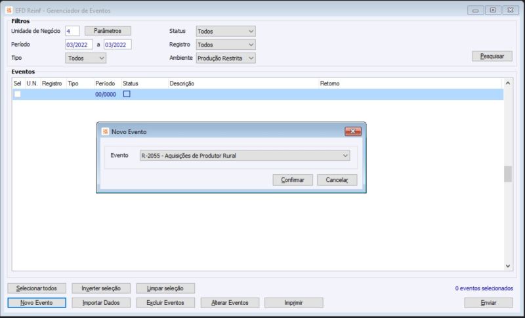Click the Novo Evento dialog title icon

105,131
